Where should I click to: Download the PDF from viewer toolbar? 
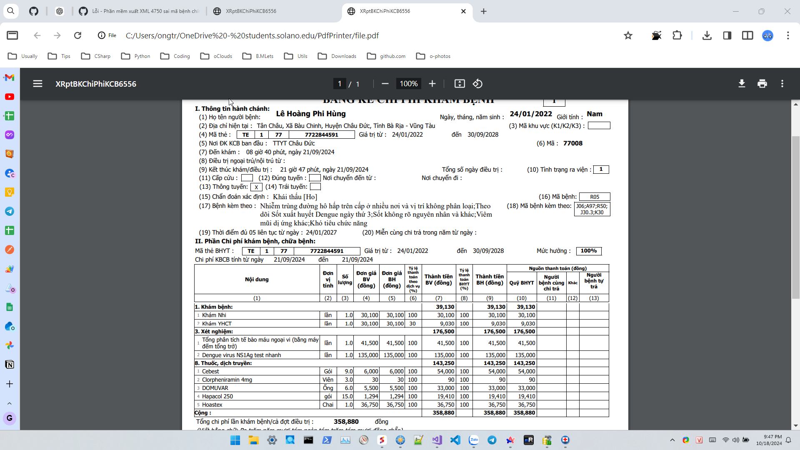click(x=742, y=84)
